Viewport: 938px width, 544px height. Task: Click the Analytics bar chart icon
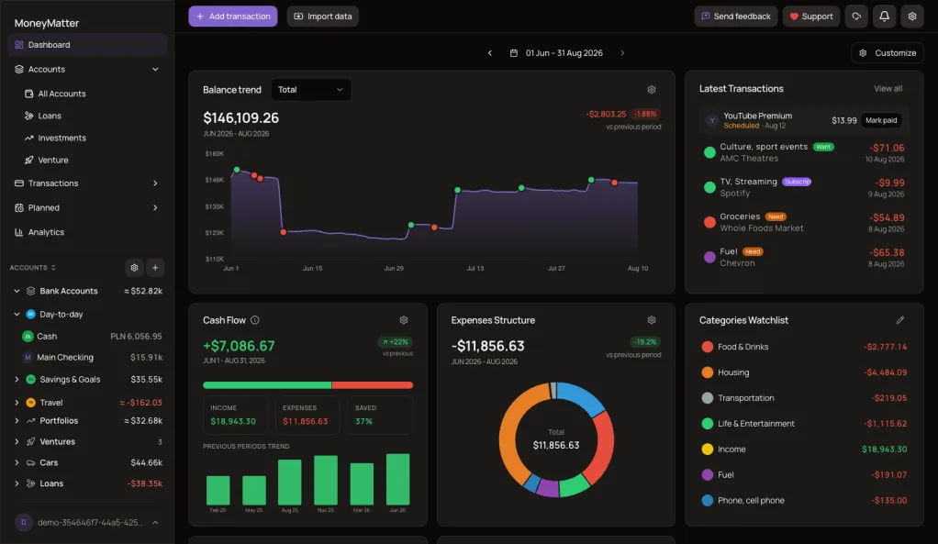[19, 232]
